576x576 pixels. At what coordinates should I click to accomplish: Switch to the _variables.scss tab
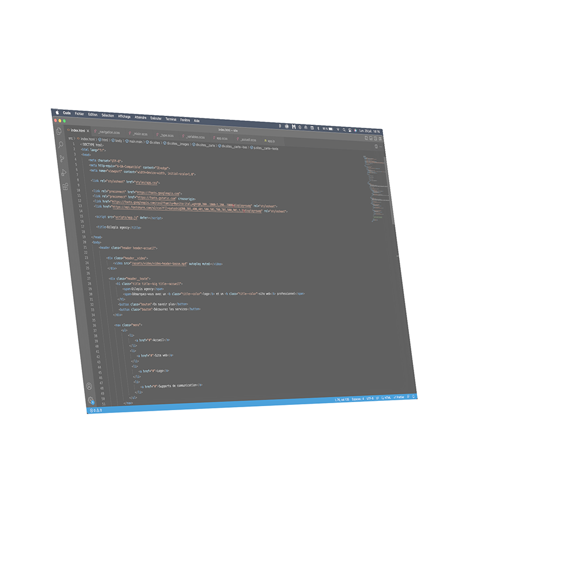click(195, 136)
